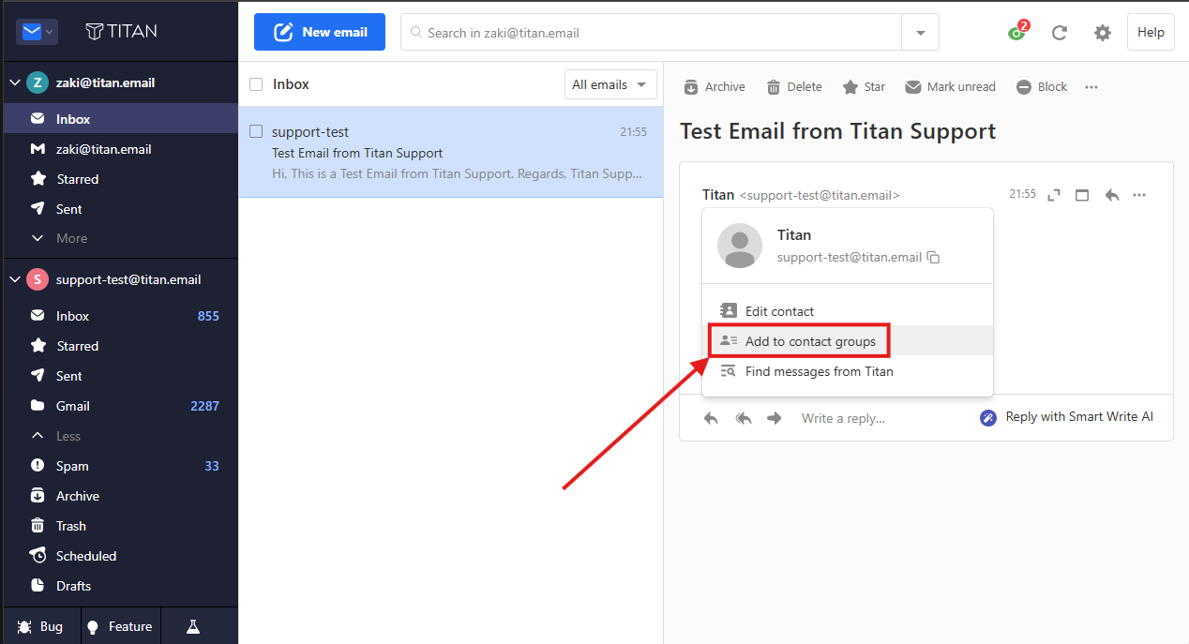Open message in new window icon
The width and height of the screenshot is (1189, 644).
tap(1082, 195)
